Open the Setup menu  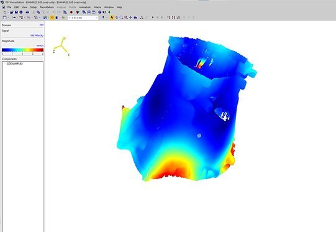pos(34,7)
